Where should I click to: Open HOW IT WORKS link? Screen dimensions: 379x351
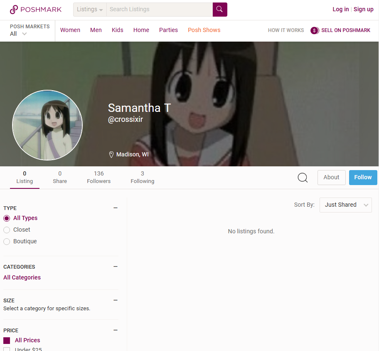pos(285,30)
